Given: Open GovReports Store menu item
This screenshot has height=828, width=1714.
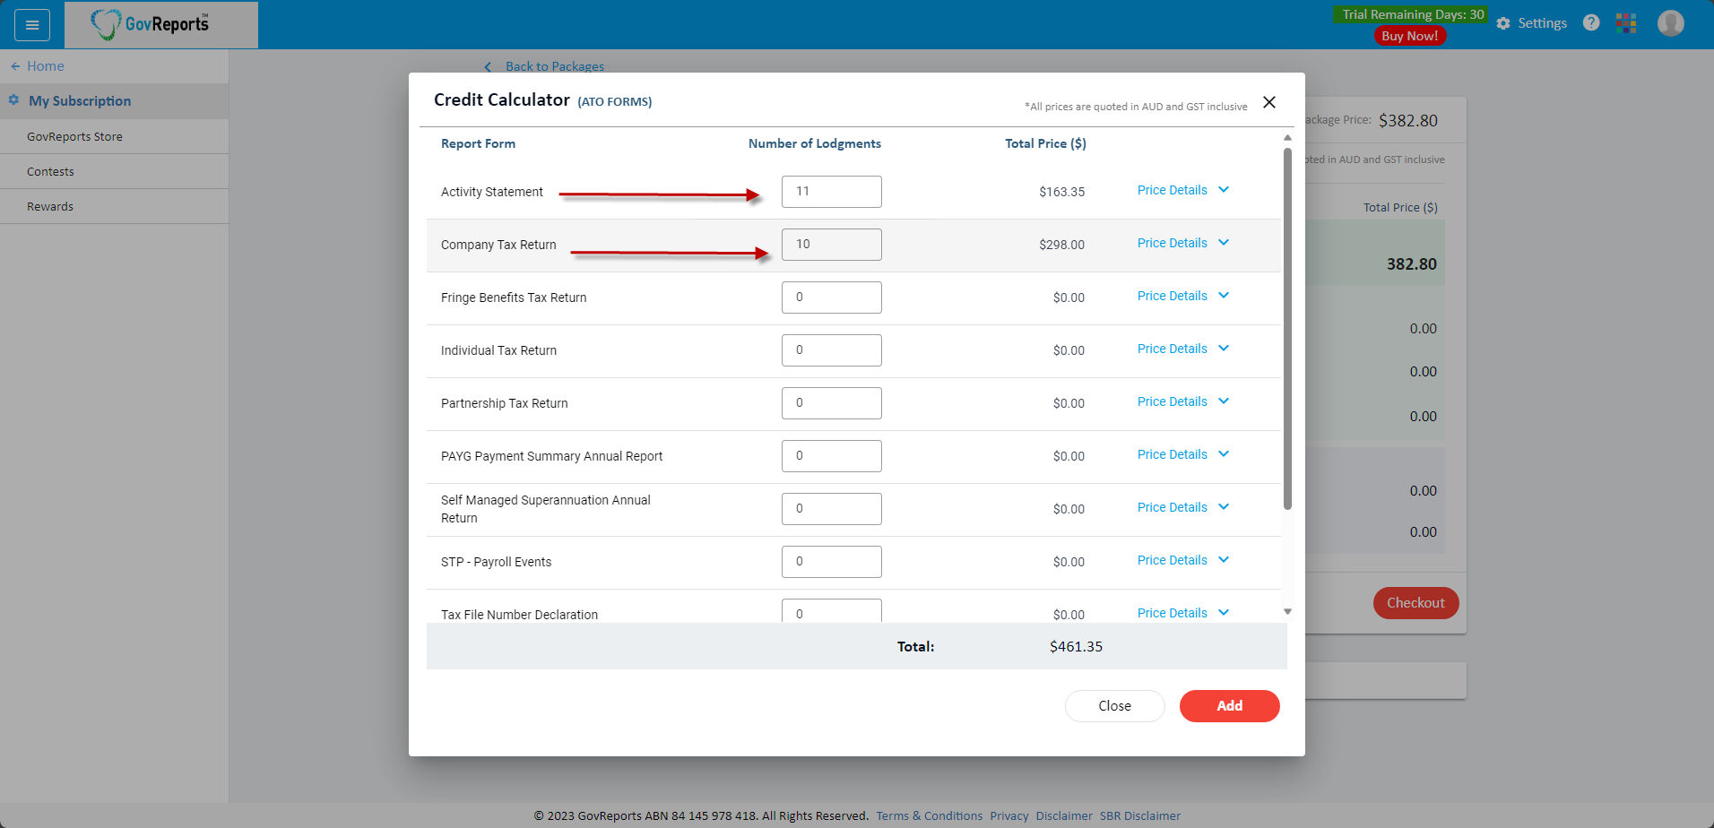Looking at the screenshot, I should [x=74, y=136].
